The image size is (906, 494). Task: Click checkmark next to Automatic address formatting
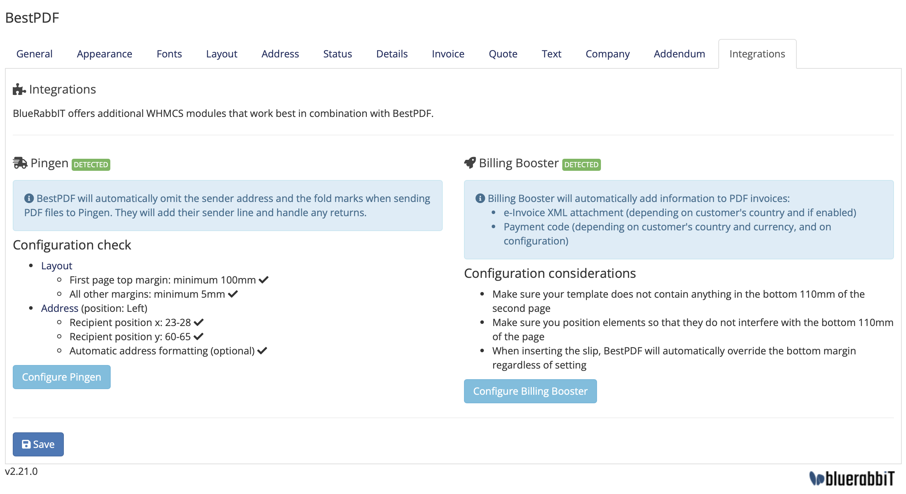[x=262, y=351]
